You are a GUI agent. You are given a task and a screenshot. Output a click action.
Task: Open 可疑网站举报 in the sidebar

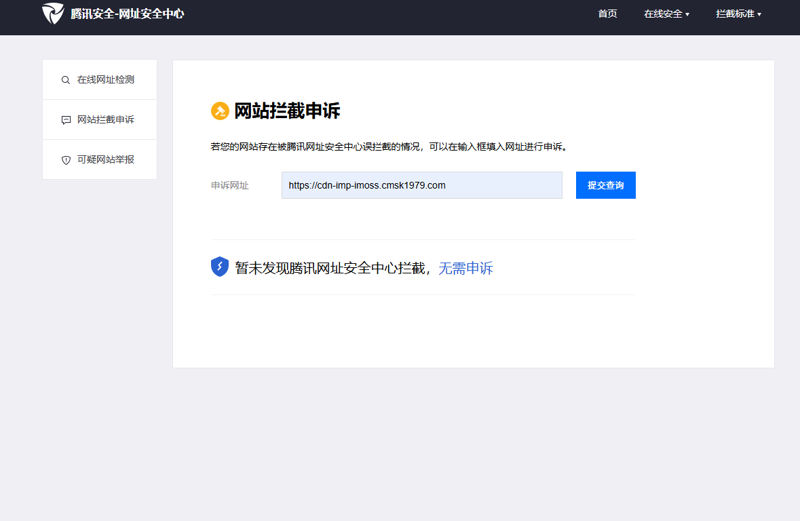(100, 159)
